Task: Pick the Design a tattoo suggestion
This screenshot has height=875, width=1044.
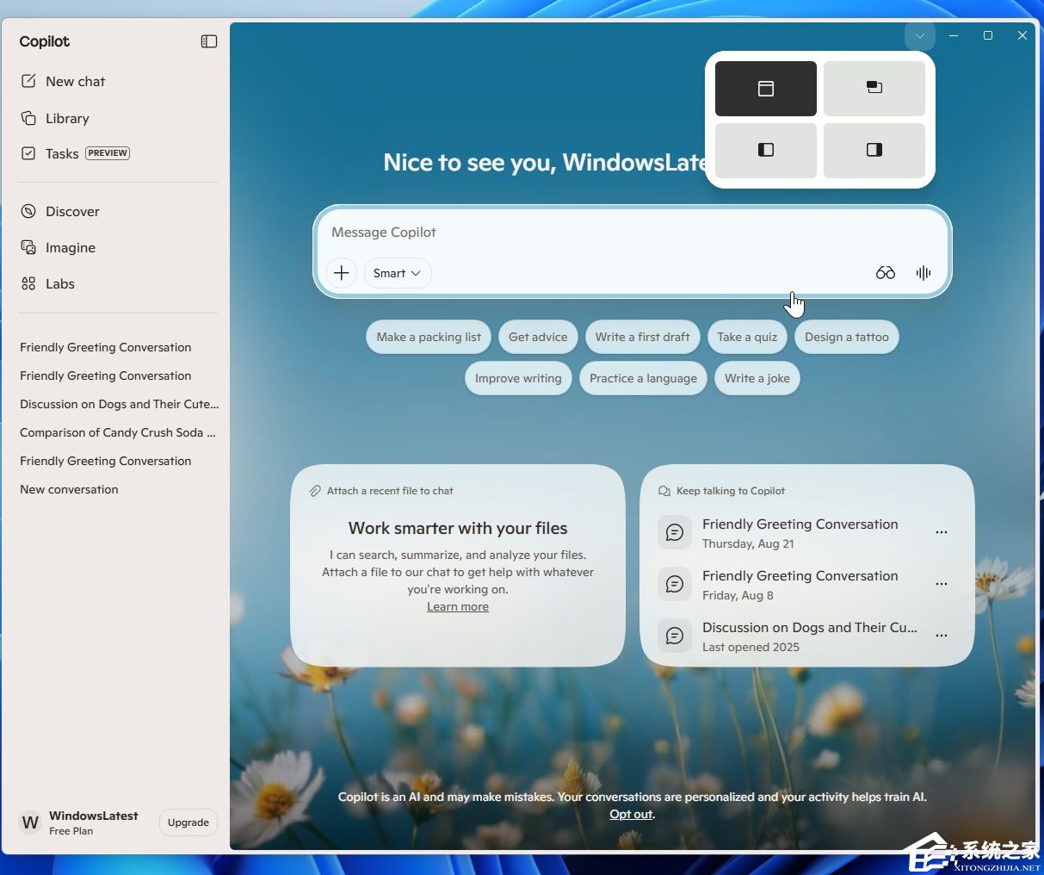Action: [847, 337]
